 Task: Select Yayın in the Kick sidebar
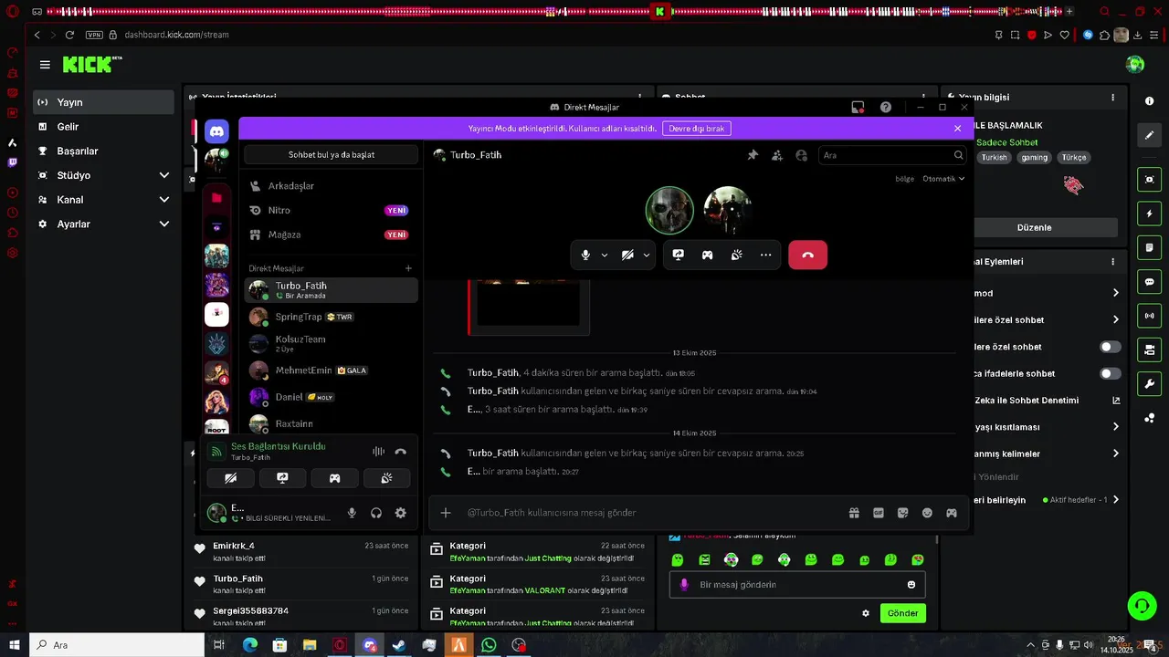pyautogui.click(x=103, y=102)
